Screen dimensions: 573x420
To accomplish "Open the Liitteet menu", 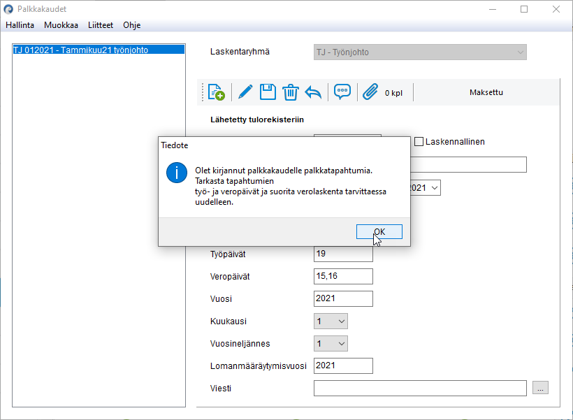I will [x=101, y=25].
